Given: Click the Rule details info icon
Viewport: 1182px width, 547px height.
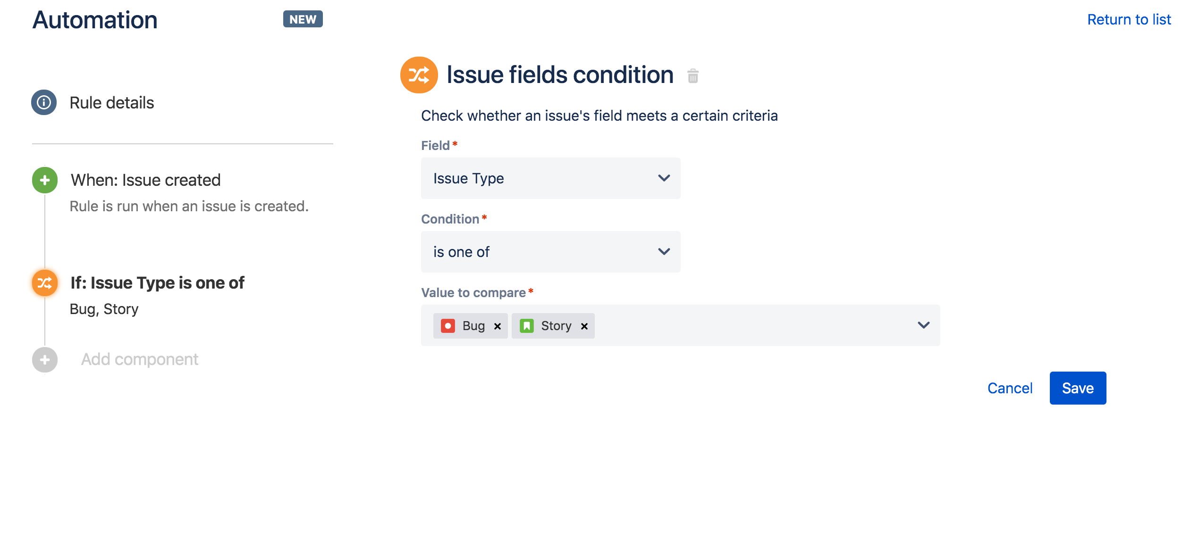Looking at the screenshot, I should pyautogui.click(x=44, y=102).
